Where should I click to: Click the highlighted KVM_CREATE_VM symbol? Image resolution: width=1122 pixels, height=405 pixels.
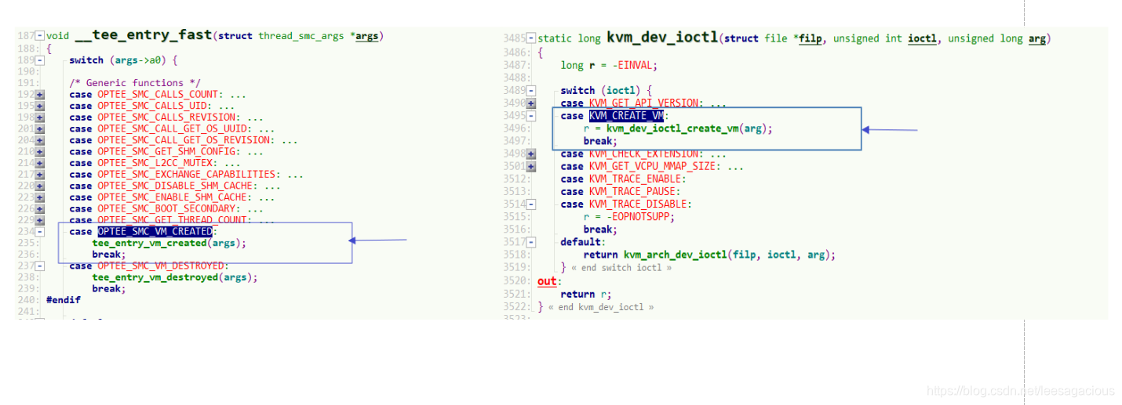click(x=627, y=116)
